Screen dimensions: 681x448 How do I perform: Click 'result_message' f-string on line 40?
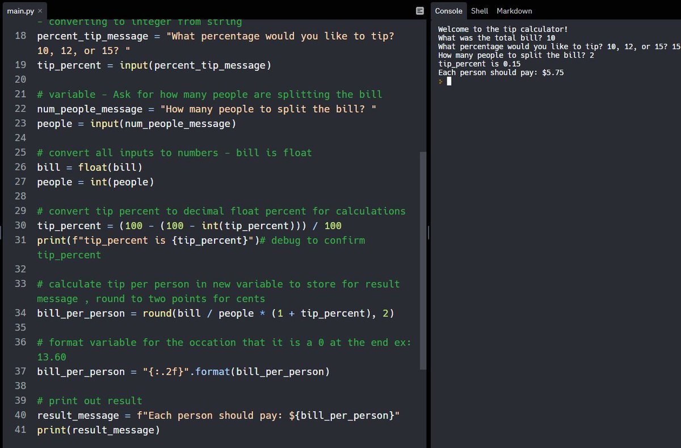coord(218,416)
